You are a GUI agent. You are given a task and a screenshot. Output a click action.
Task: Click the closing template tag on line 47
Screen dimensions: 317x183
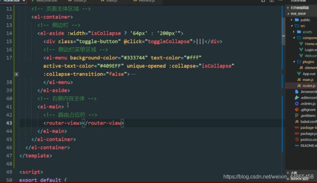(x=36, y=156)
